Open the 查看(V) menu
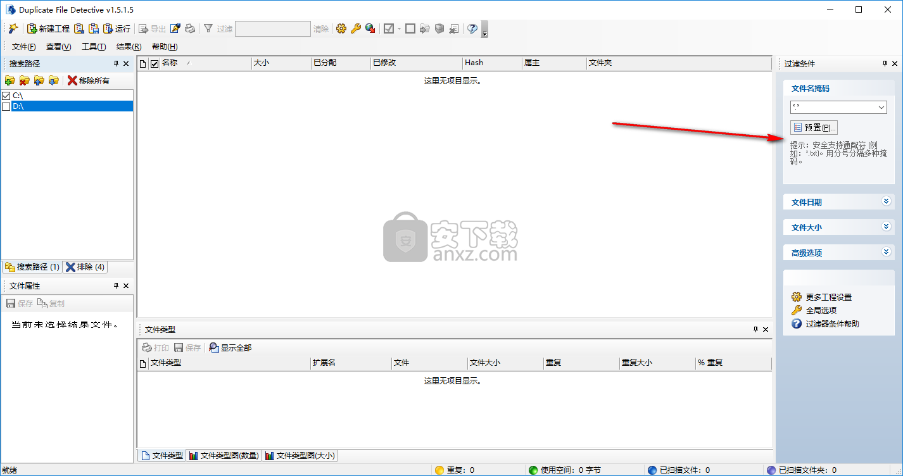This screenshot has width=903, height=476. pyautogui.click(x=58, y=47)
